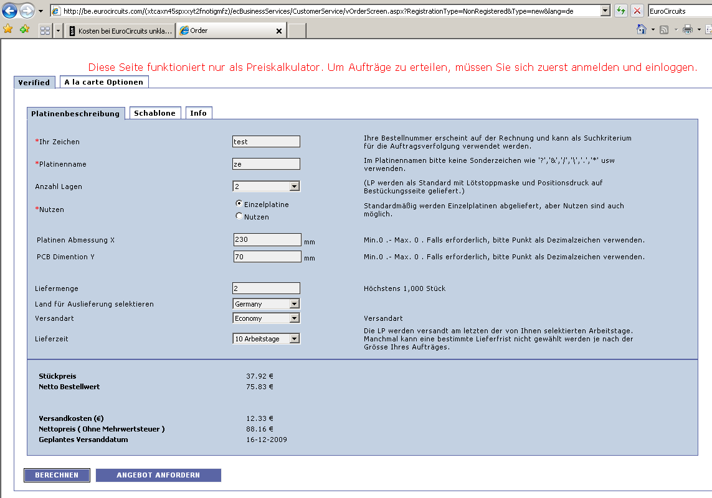Open the Info tab
Image resolution: width=712 pixels, height=498 pixels.
tap(199, 113)
